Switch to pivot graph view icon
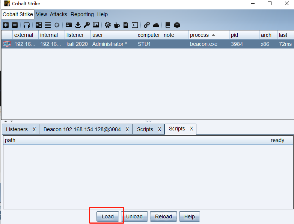This screenshot has height=224, width=294. (39, 25)
